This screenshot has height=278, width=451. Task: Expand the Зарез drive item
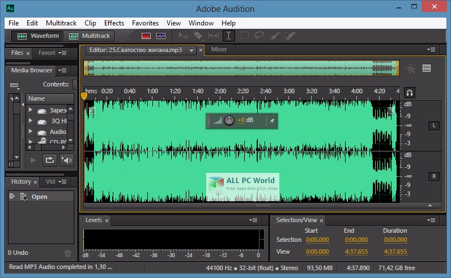[30, 110]
